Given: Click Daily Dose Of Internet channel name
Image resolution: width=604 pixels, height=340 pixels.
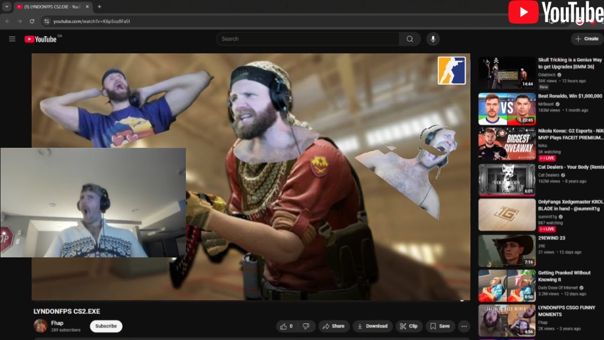Looking at the screenshot, I should [559, 288].
